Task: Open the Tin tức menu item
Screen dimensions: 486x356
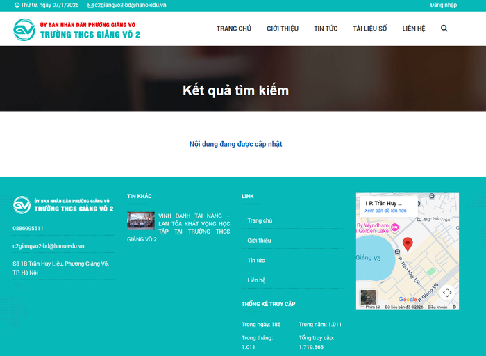Action: point(326,29)
